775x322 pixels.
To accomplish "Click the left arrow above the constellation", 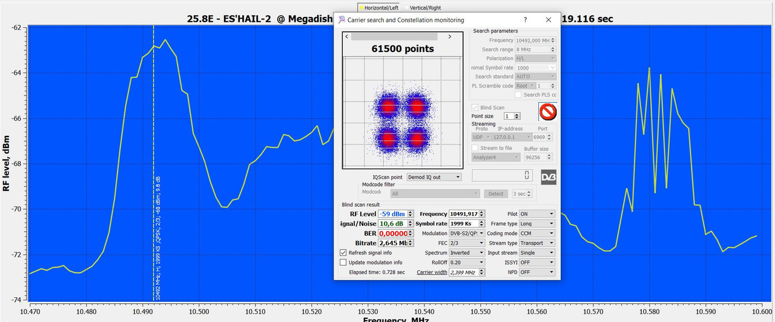I will point(346,36).
